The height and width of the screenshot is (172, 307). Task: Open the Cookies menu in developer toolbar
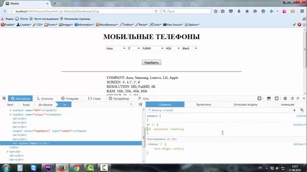[24, 24]
